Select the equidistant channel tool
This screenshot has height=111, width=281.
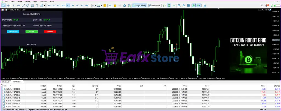pyautogui.click(x=28, y=5)
